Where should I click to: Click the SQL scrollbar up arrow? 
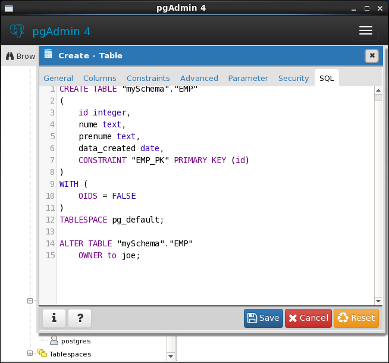[x=378, y=90]
